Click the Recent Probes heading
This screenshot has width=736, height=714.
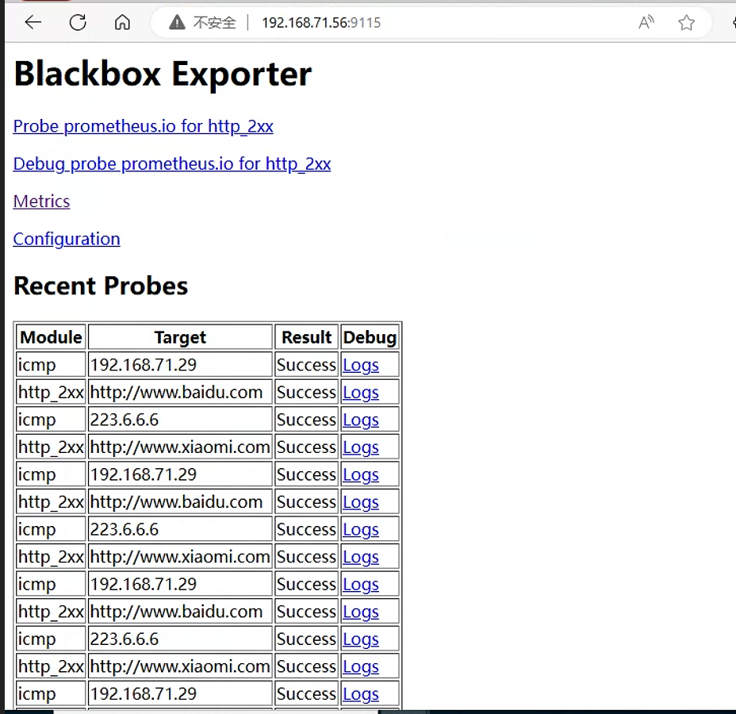[101, 286]
